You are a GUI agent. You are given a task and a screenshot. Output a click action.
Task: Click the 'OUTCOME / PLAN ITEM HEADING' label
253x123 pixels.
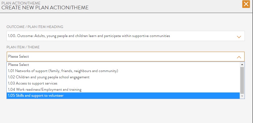[x=35, y=27]
